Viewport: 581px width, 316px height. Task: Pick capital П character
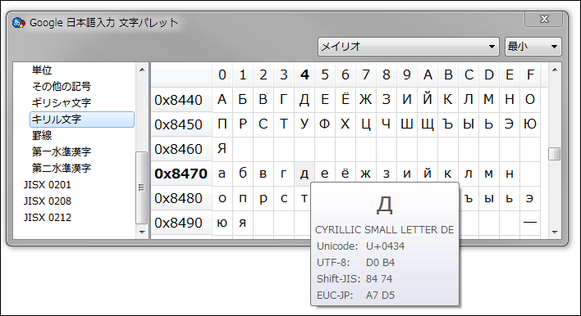point(222,124)
